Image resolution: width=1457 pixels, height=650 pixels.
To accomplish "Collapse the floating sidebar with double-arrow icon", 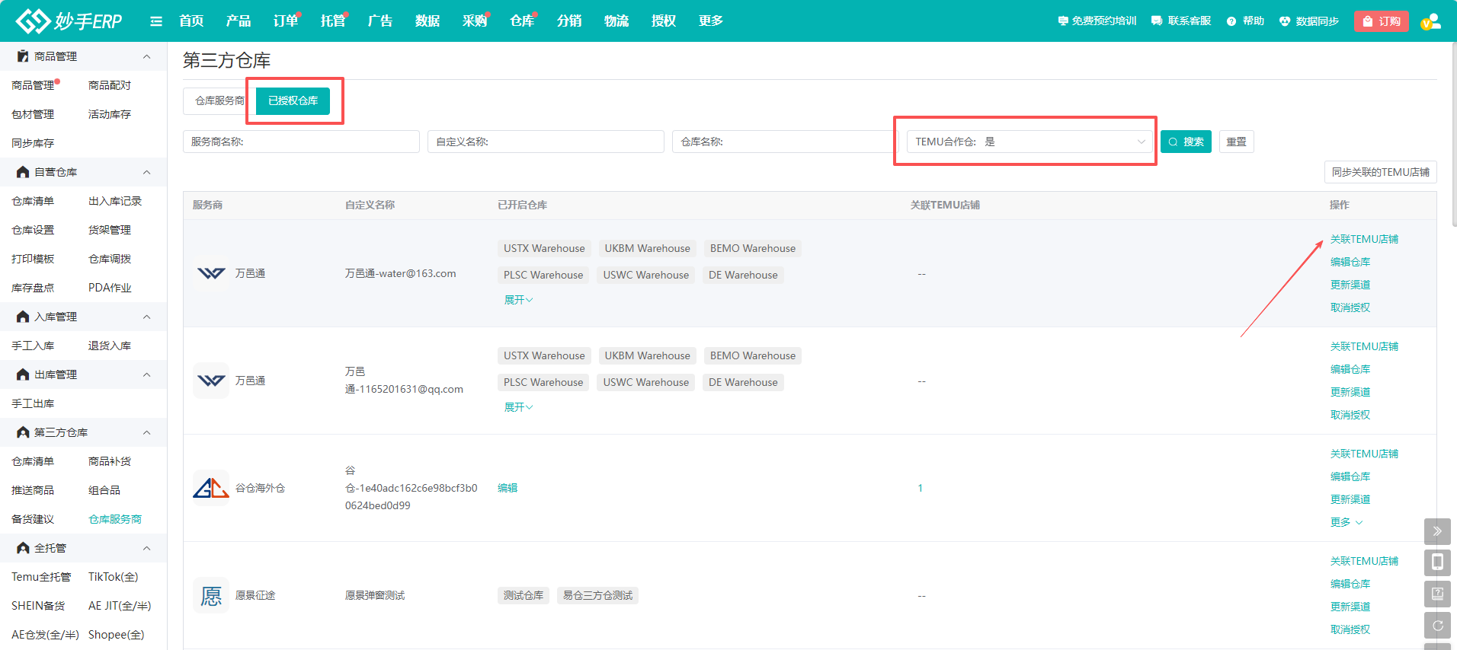I will point(1437,531).
